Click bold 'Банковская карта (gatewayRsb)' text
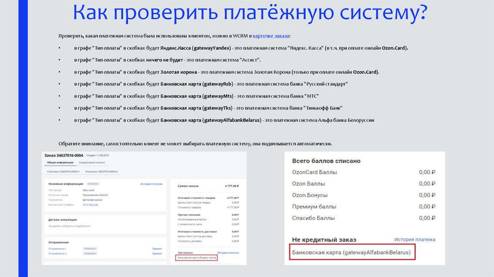Screen dimensions: 494x277 click(x=197, y=84)
